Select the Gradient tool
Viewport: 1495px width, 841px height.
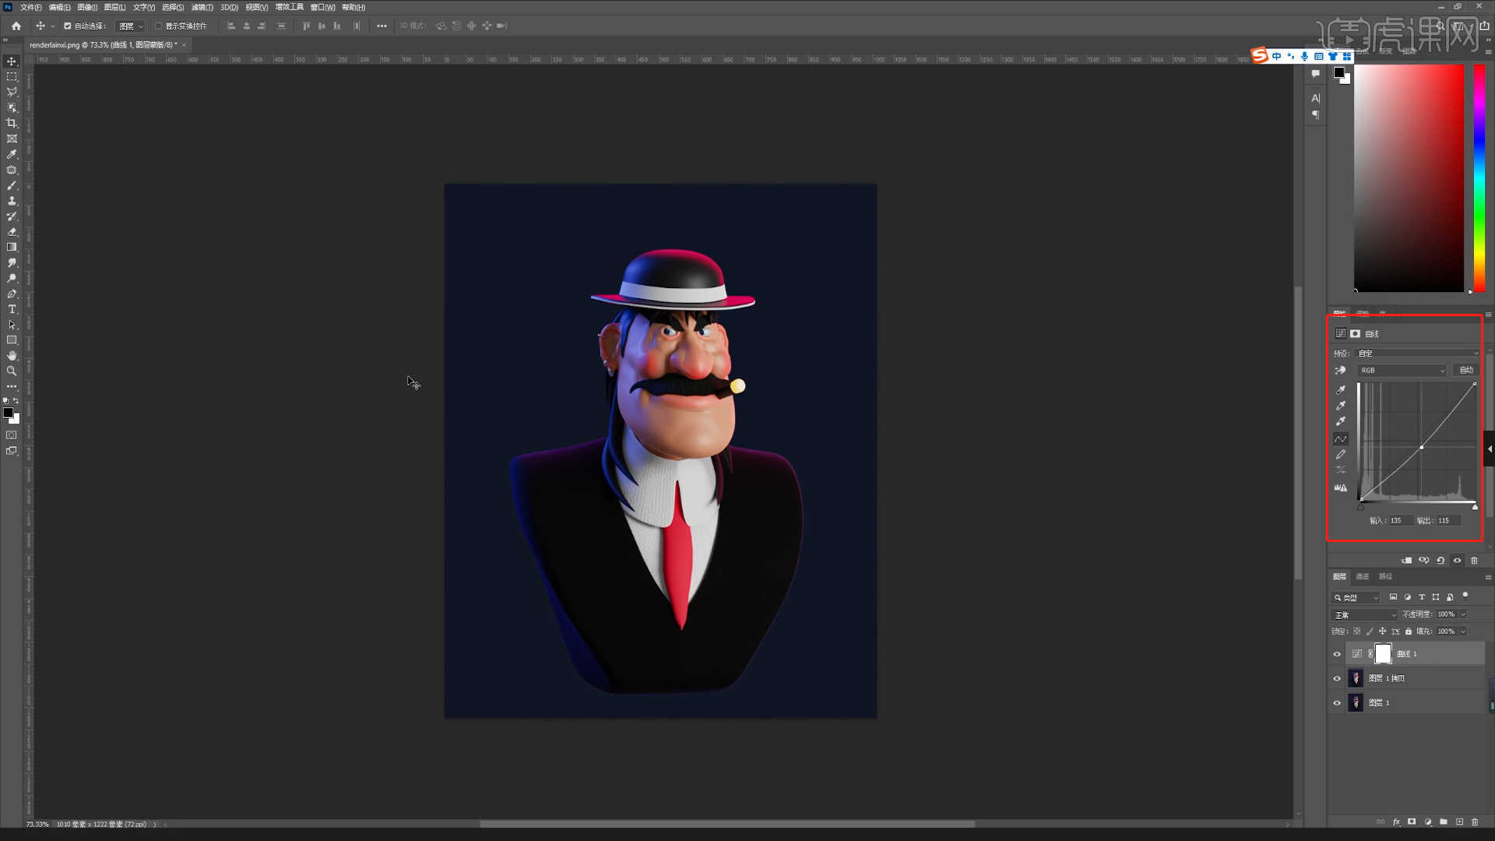click(12, 248)
